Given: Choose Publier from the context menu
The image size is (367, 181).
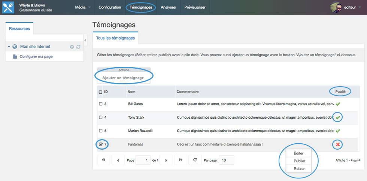Looking at the screenshot, I should coord(299,161).
